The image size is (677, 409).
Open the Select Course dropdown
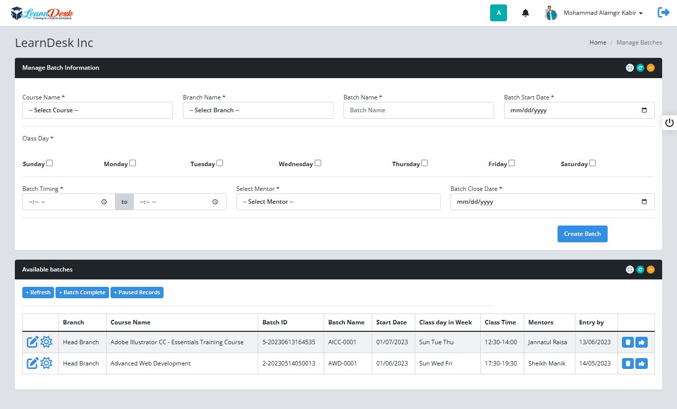(x=98, y=110)
